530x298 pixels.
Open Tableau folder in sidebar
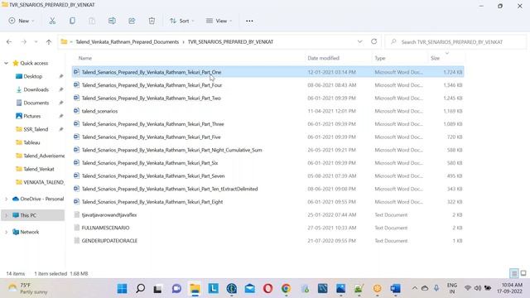tap(31, 142)
